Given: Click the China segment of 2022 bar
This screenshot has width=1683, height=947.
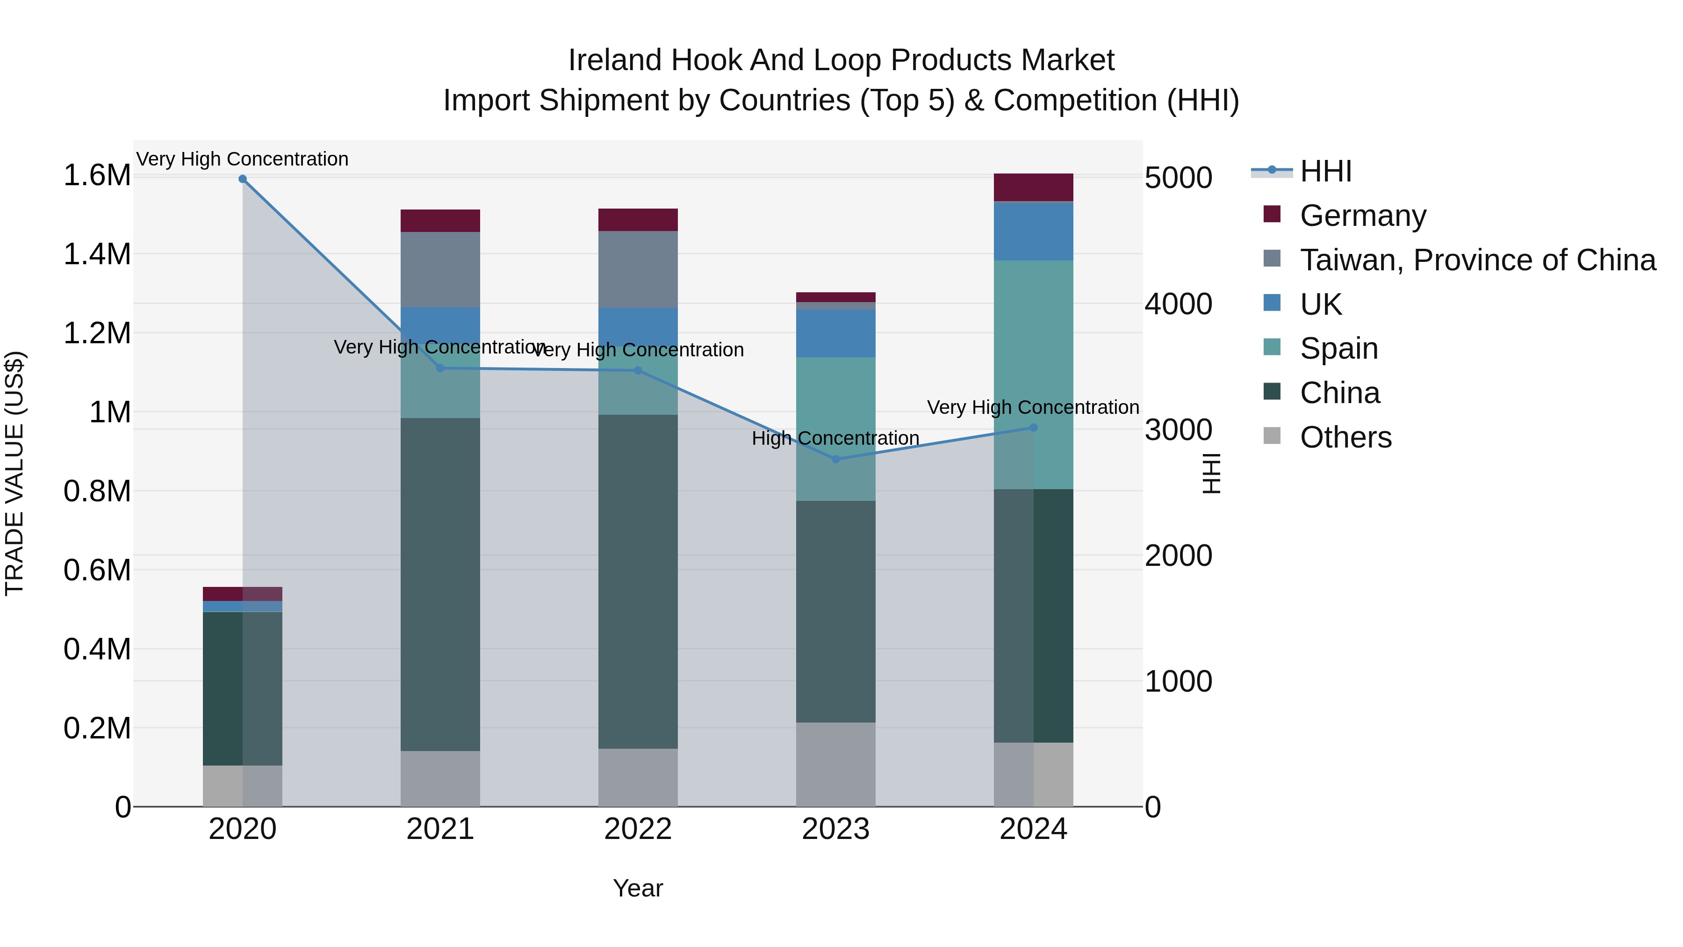Looking at the screenshot, I should 638,582.
